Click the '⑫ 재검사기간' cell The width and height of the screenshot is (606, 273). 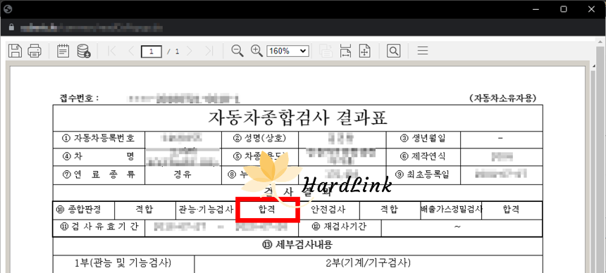coord(340,227)
